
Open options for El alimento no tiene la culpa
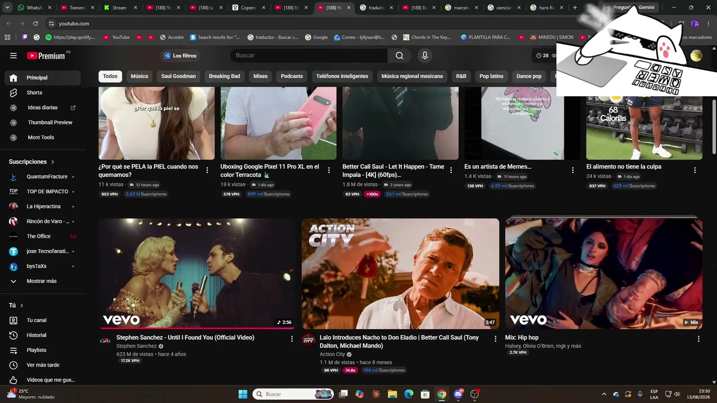[x=695, y=170]
